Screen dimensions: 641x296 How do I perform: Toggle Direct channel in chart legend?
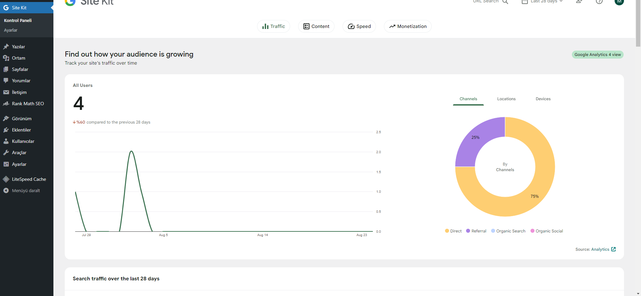(453, 231)
